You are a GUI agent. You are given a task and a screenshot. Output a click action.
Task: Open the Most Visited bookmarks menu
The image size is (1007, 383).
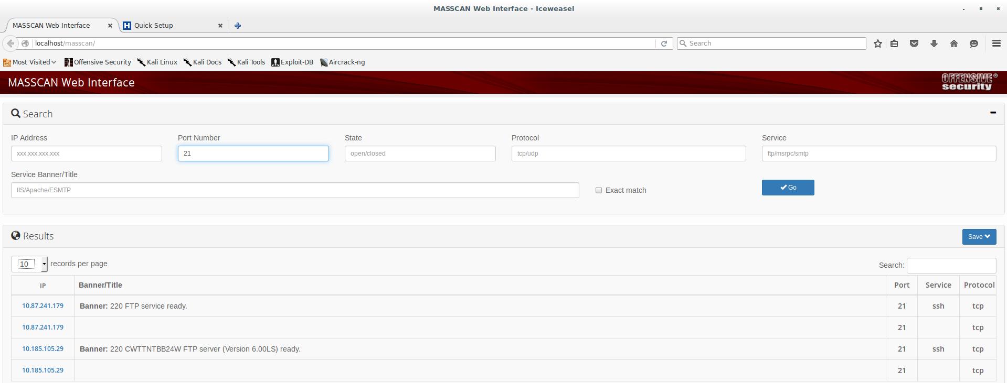point(30,62)
